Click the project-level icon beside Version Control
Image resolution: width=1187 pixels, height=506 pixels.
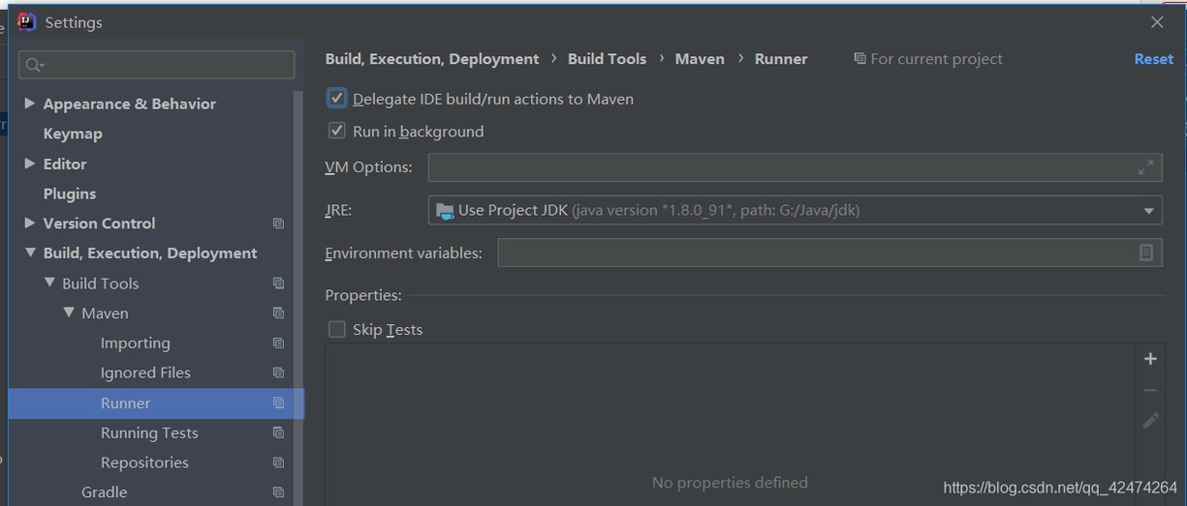tap(278, 224)
